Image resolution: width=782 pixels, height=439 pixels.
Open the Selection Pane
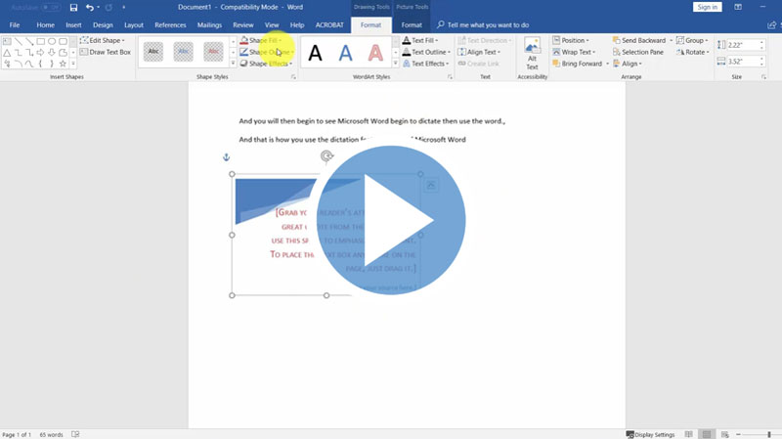642,52
